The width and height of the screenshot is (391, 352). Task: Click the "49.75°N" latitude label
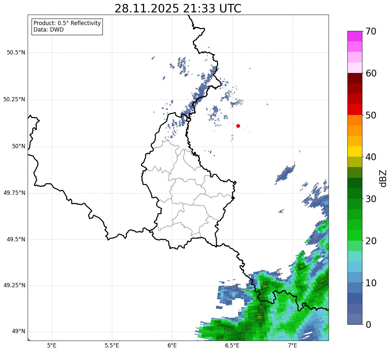(x=14, y=193)
